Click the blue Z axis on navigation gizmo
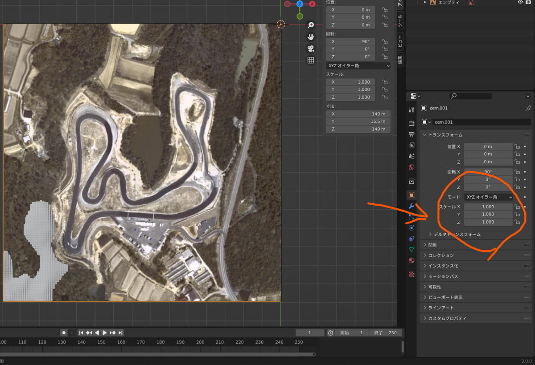 [300, 4]
